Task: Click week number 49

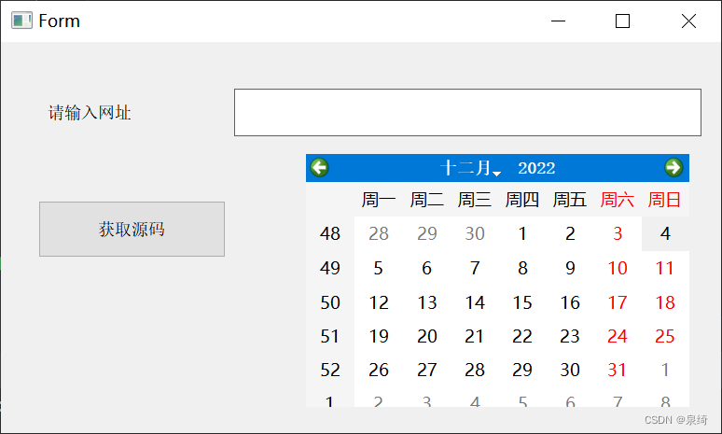Action: tap(330, 268)
